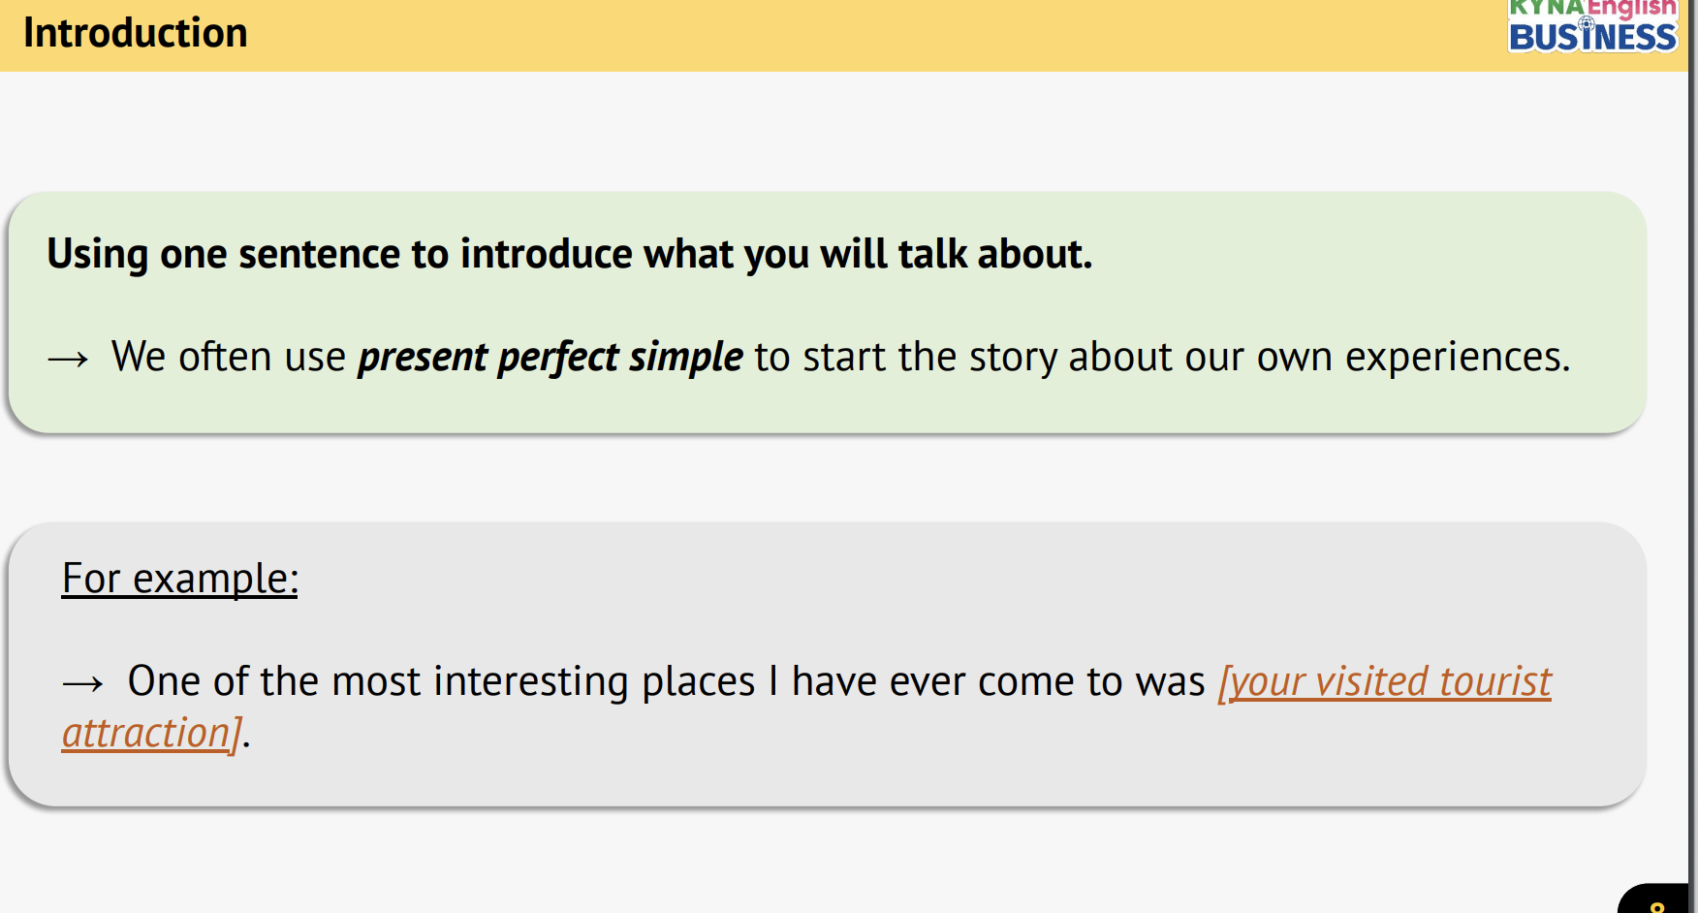This screenshot has width=1698, height=913.
Task: Click the underlined "For example:" label
Action: pos(180,579)
